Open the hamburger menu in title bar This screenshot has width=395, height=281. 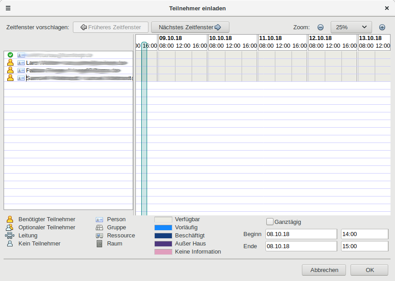coord(8,8)
